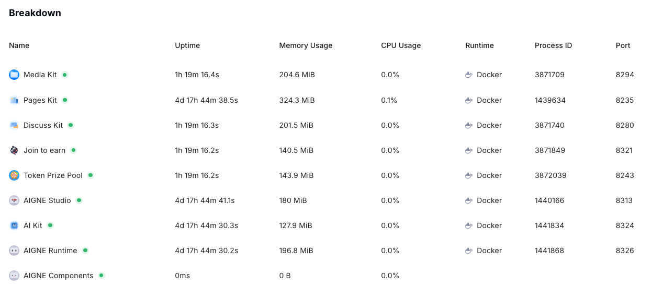The height and width of the screenshot is (286, 652).
Task: Click port 8326 of AIGNE Runtime
Action: point(625,251)
